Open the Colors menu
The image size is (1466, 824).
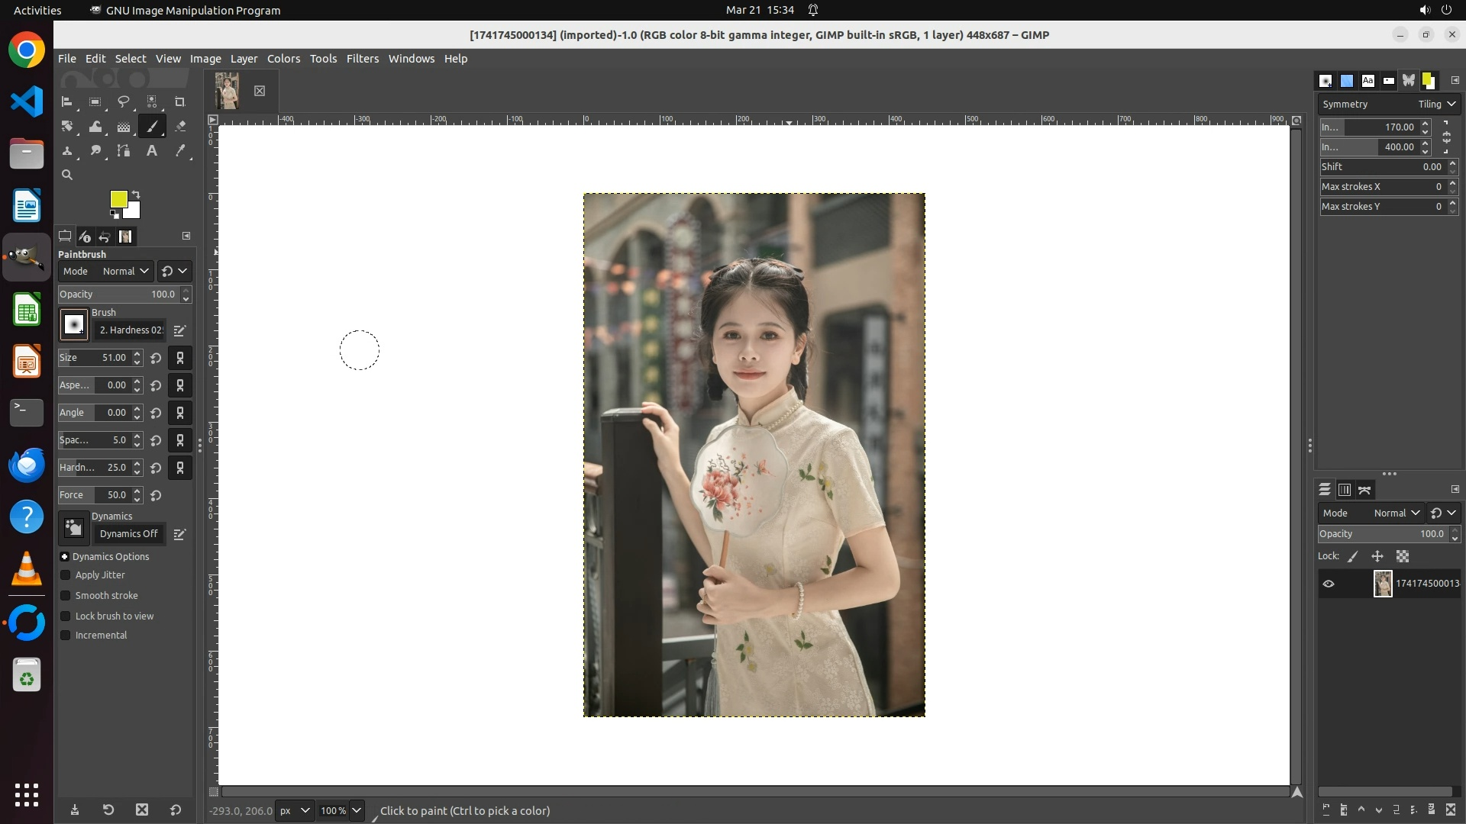coord(283,59)
